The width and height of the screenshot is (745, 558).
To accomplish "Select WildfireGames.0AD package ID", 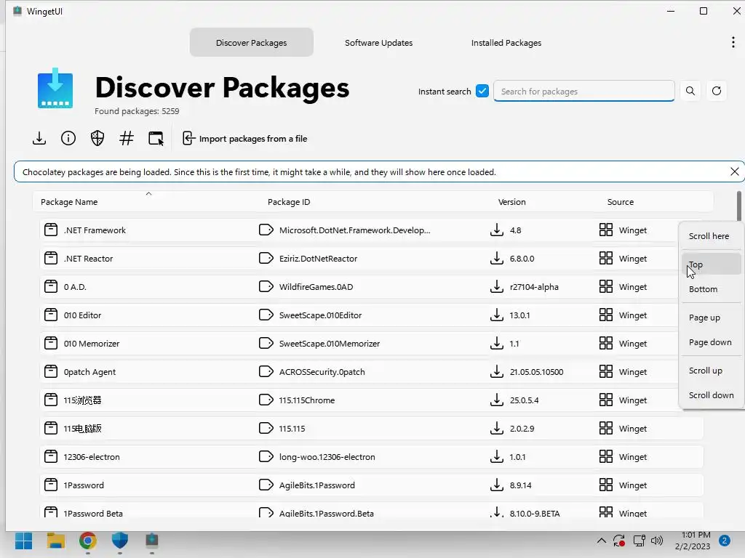I will point(316,286).
